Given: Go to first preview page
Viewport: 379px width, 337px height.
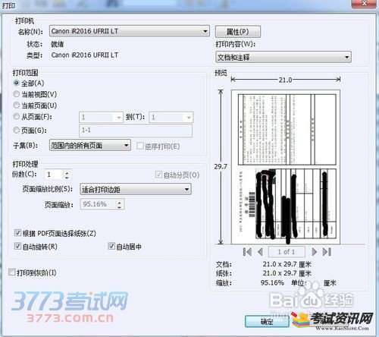Looking at the screenshot, I should click(x=247, y=252).
